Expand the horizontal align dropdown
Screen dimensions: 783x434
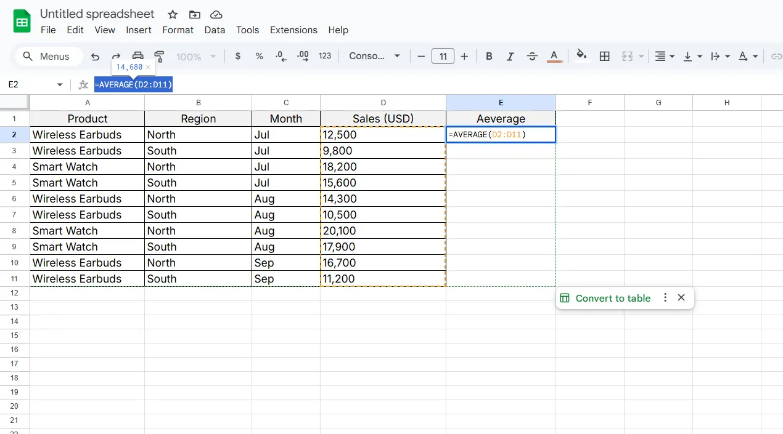click(x=664, y=57)
